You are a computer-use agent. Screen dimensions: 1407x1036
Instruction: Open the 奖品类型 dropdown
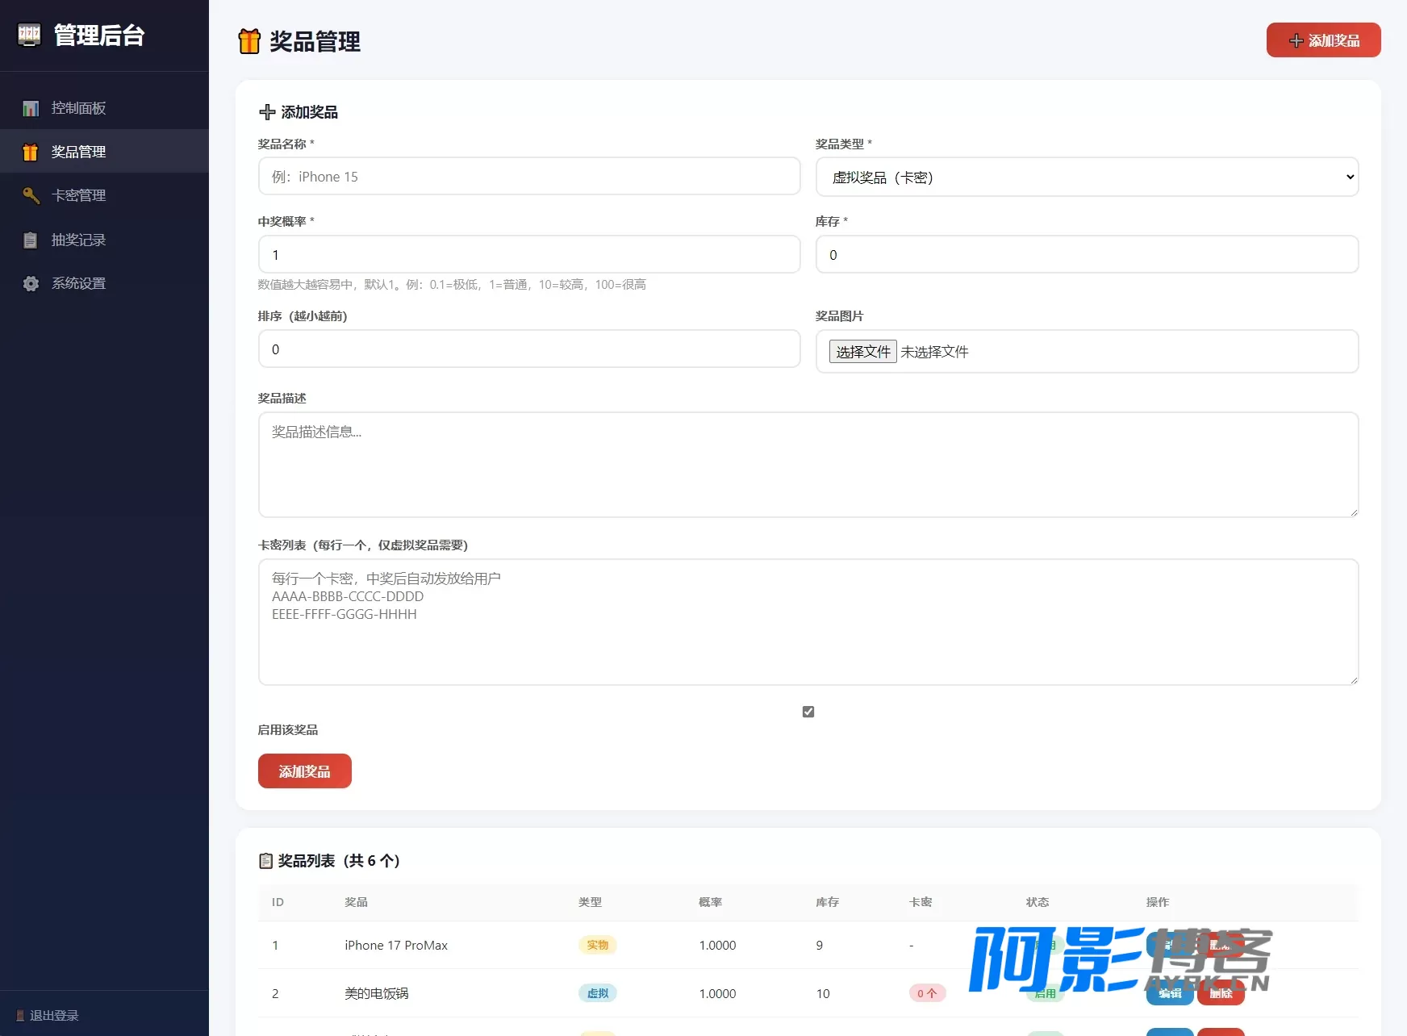pos(1087,178)
